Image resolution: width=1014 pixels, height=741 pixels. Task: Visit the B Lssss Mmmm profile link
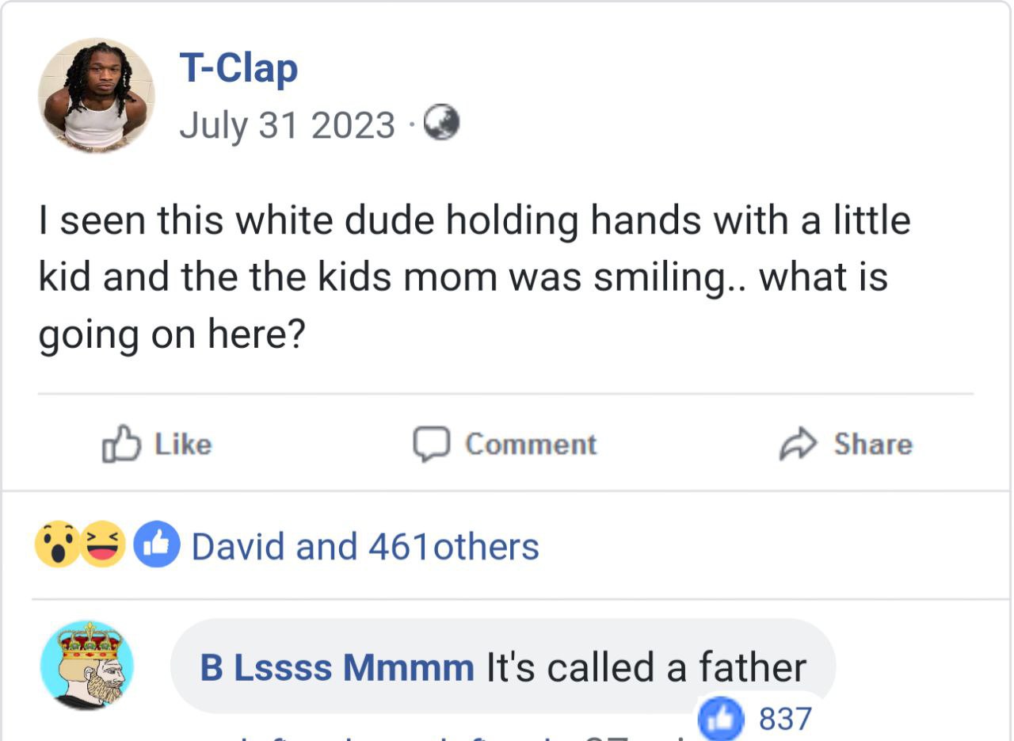point(337,667)
